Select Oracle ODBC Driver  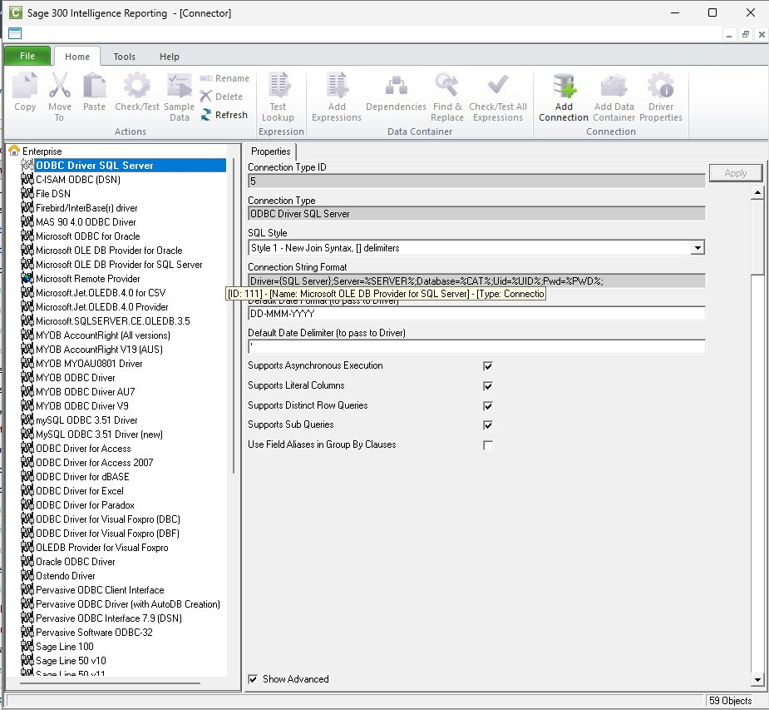76,562
